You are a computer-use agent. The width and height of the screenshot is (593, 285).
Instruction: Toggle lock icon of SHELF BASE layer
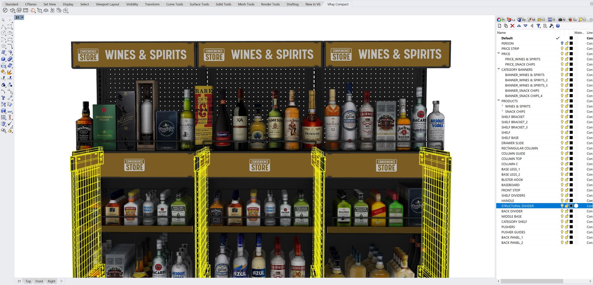[x=567, y=138]
